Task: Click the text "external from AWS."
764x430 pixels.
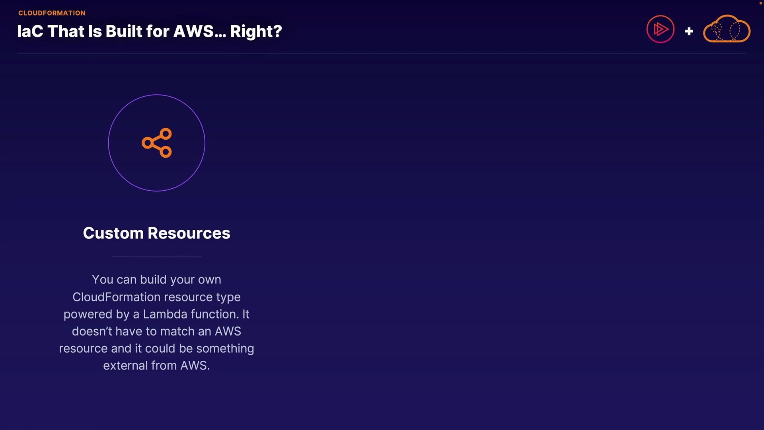Action: [156, 365]
